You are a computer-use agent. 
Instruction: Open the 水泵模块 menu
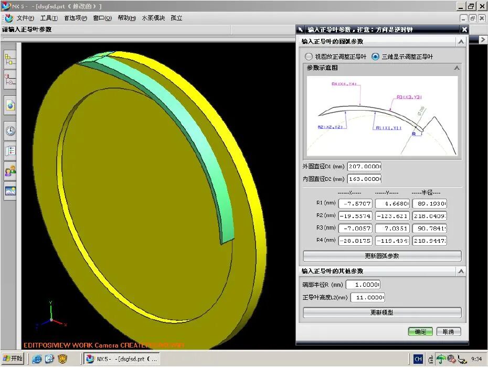click(153, 18)
